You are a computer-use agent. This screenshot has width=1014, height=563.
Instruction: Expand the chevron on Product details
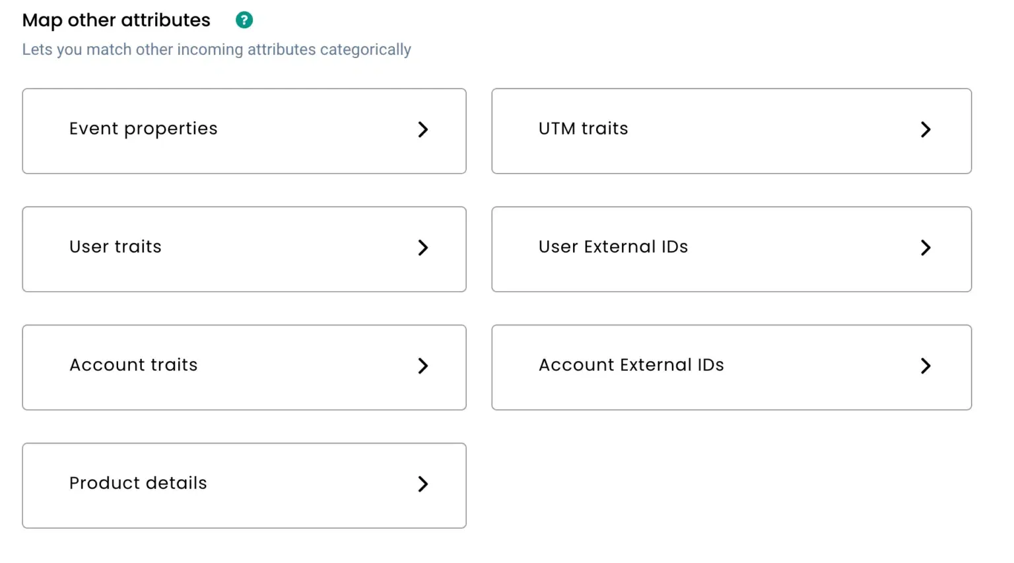(423, 484)
